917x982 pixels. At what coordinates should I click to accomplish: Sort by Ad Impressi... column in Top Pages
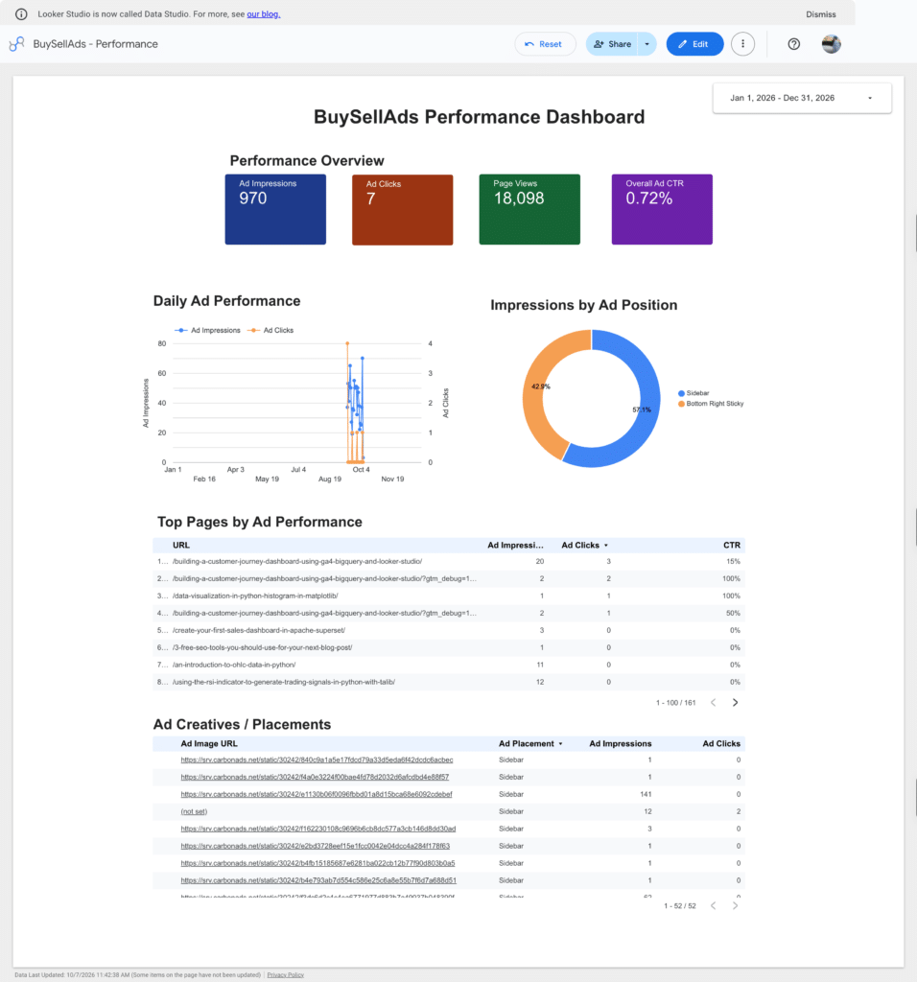pos(515,545)
